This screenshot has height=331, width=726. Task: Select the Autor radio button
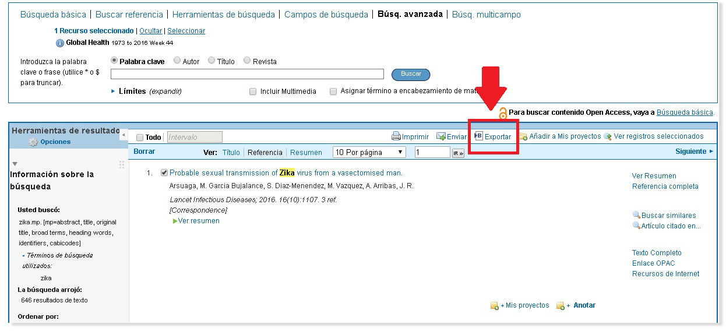[x=177, y=61]
